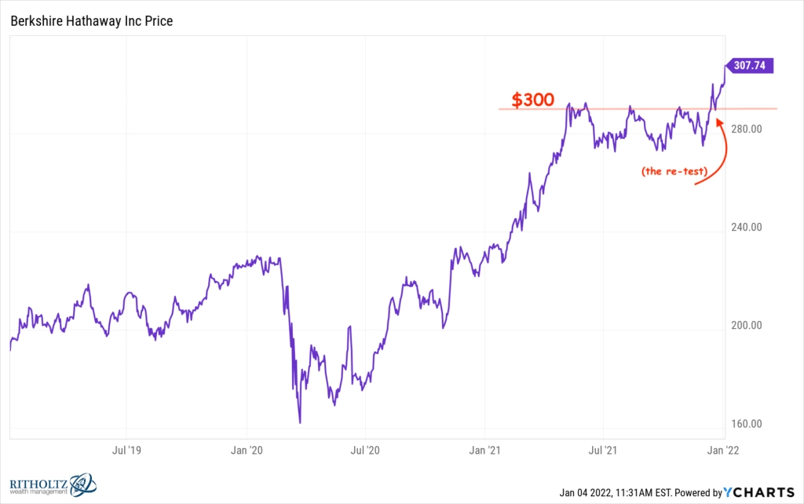Select the Jan '22 axis label
Screen dimensions: 804x504
coord(723,450)
